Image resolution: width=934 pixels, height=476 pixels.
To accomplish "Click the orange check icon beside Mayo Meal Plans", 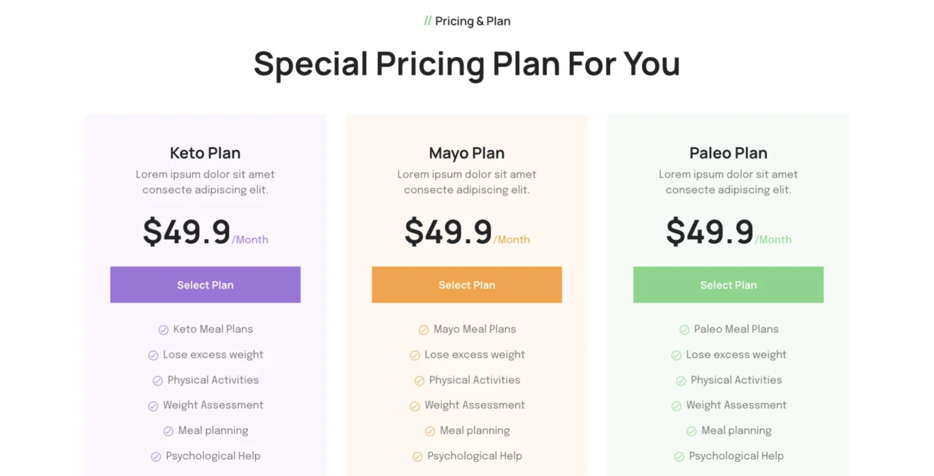I will coord(423,330).
